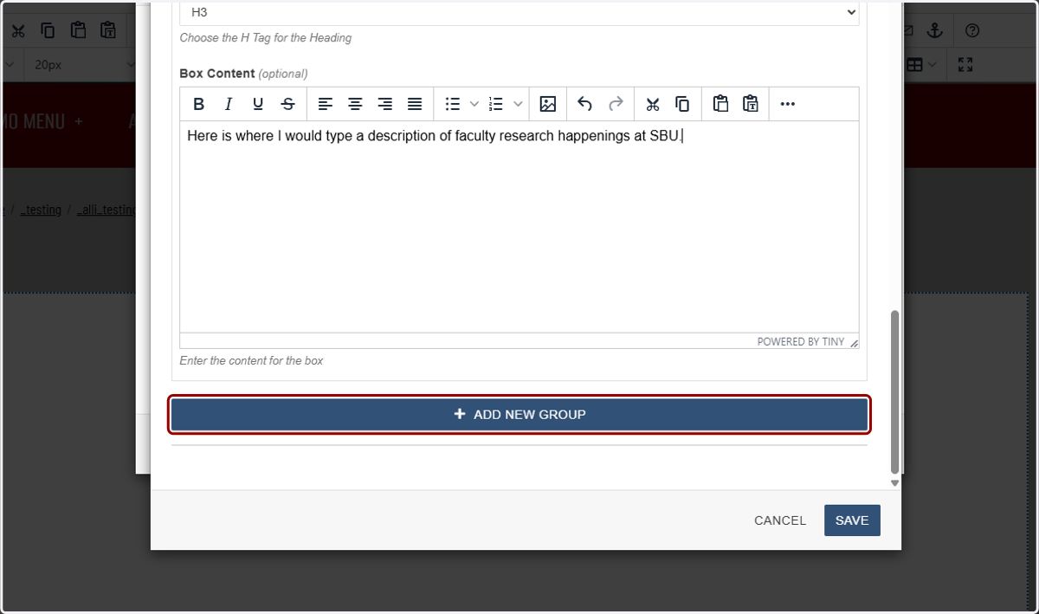Show more toolbar options (three dots)

click(x=787, y=104)
